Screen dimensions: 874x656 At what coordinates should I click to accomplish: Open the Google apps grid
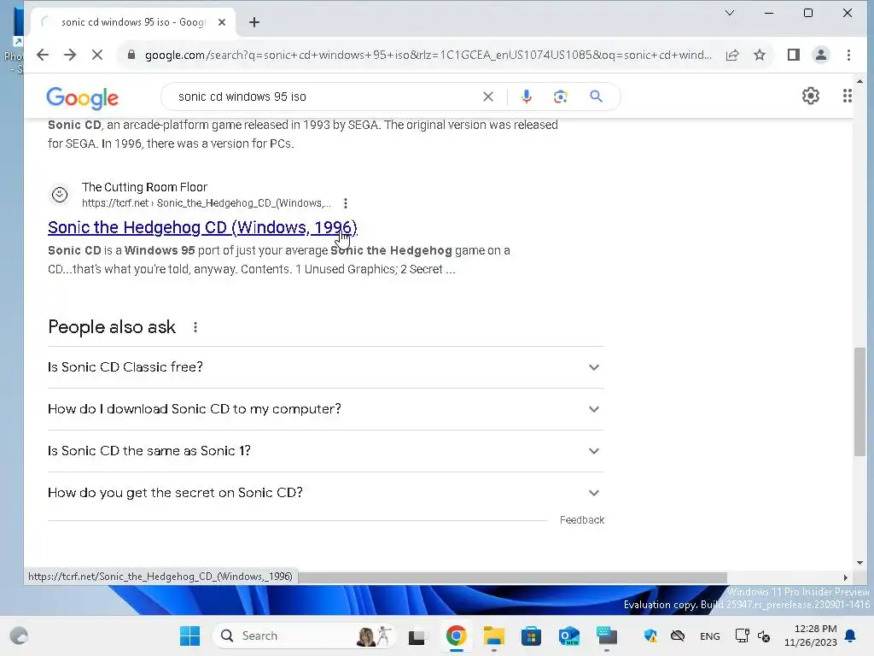[847, 96]
